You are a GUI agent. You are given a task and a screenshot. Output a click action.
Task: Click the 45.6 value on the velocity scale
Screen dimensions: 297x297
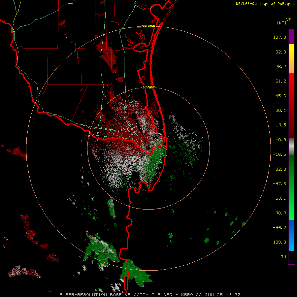(x=281, y=96)
